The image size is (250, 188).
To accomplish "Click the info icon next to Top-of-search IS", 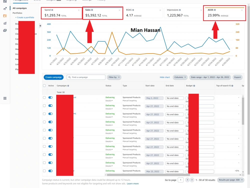I will (x=232, y=86).
